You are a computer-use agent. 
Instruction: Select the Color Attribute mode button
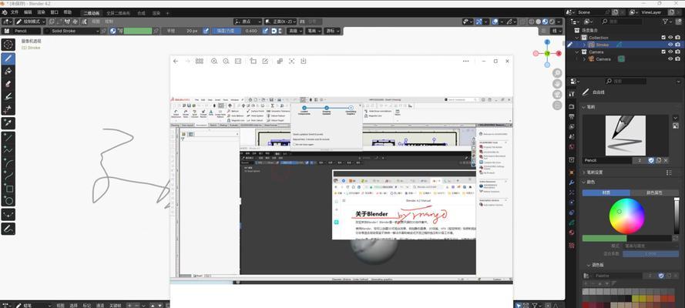click(x=655, y=192)
